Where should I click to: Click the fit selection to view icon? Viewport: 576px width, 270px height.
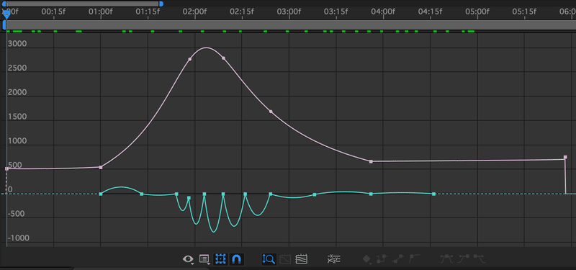pyautogui.click(x=285, y=259)
